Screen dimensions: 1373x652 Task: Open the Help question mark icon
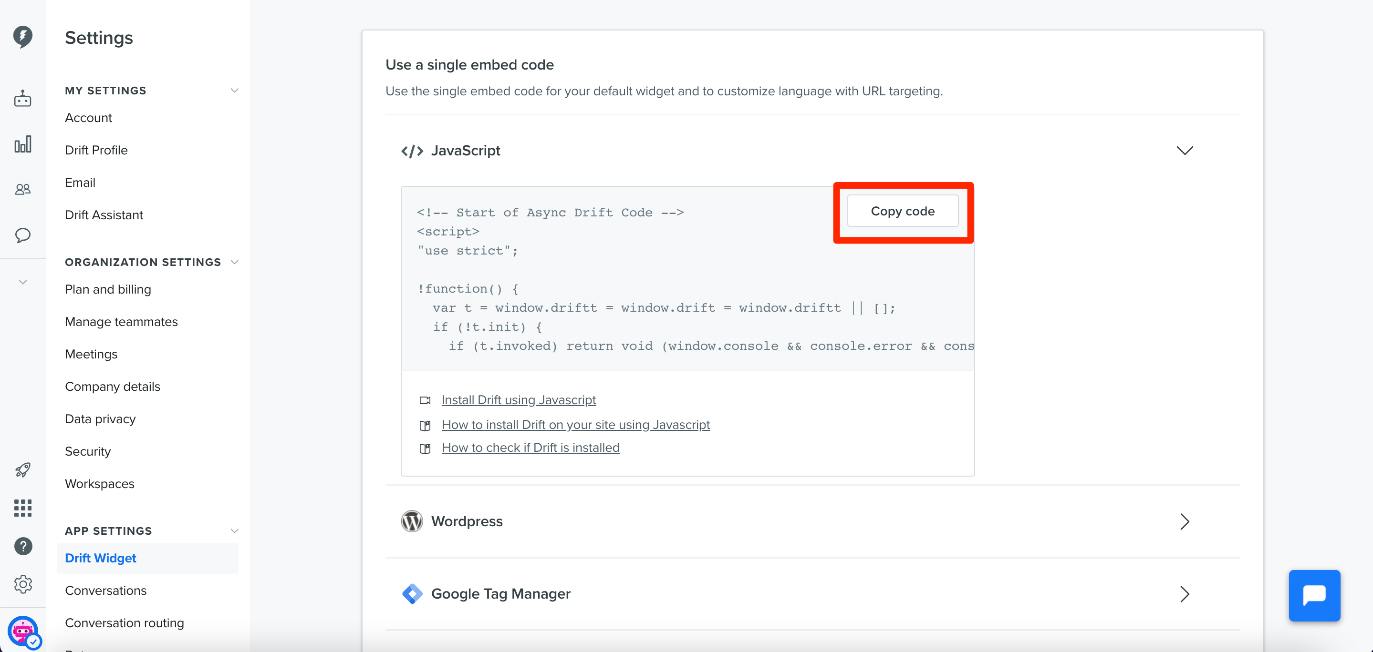click(x=23, y=546)
